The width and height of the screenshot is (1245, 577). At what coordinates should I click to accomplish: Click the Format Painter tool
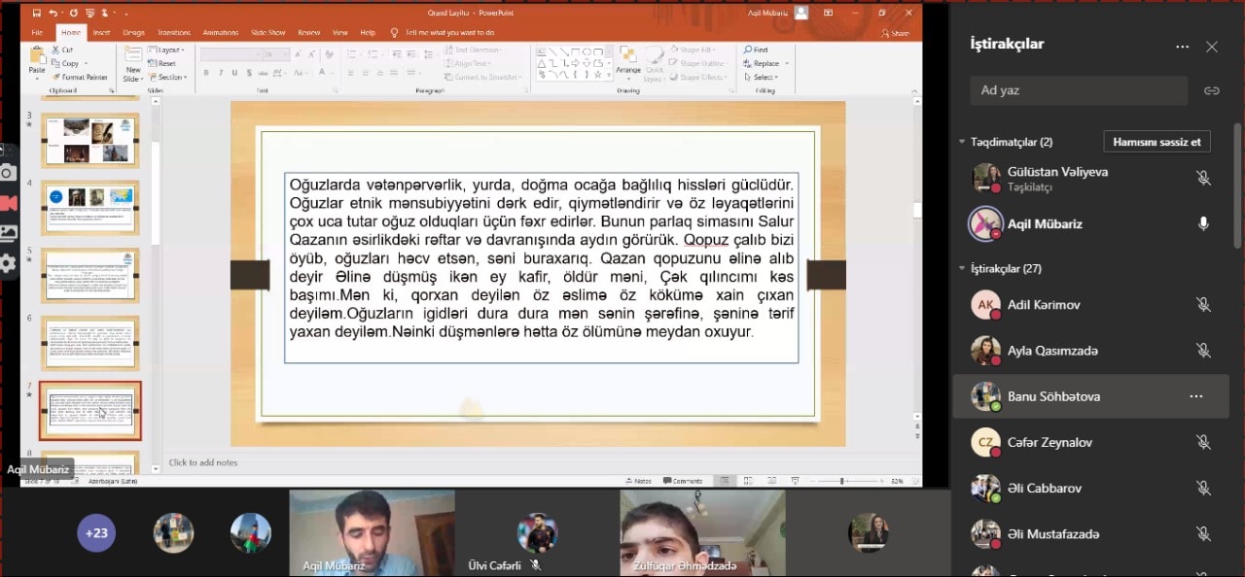pyautogui.click(x=80, y=77)
